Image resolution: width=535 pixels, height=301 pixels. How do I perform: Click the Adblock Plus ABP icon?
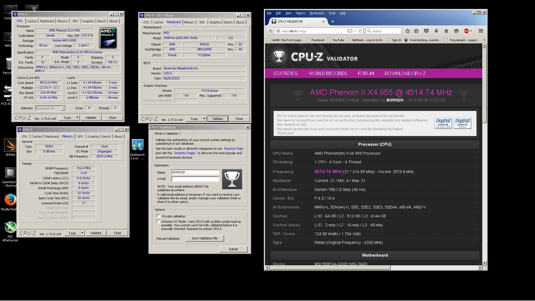(x=466, y=31)
